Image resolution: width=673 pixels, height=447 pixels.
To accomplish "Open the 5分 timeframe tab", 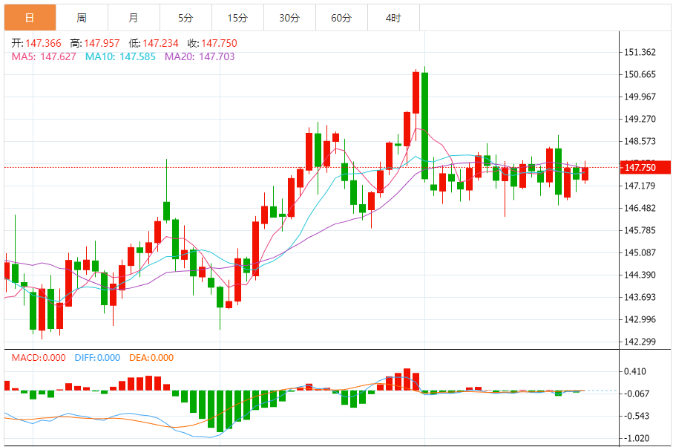I will point(186,18).
